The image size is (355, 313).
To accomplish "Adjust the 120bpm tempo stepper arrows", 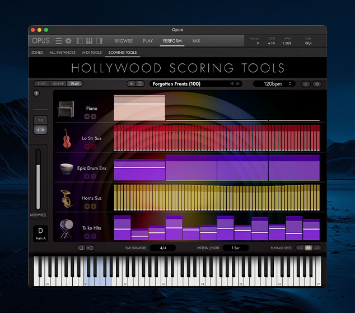I will pos(290,84).
